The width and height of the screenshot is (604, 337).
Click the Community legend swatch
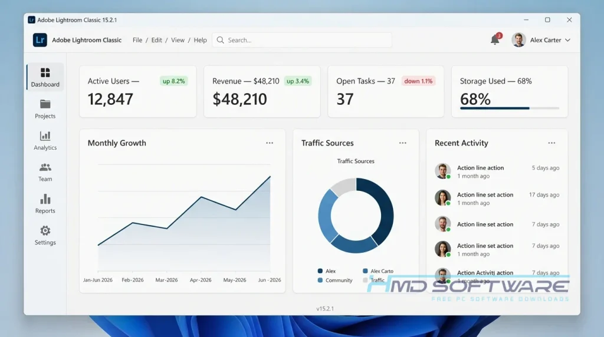tap(320, 280)
